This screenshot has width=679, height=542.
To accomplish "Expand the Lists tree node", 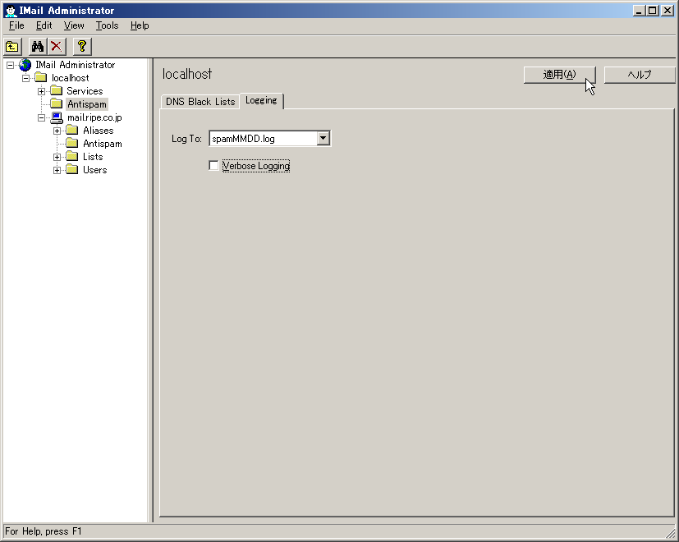I will [57, 158].
